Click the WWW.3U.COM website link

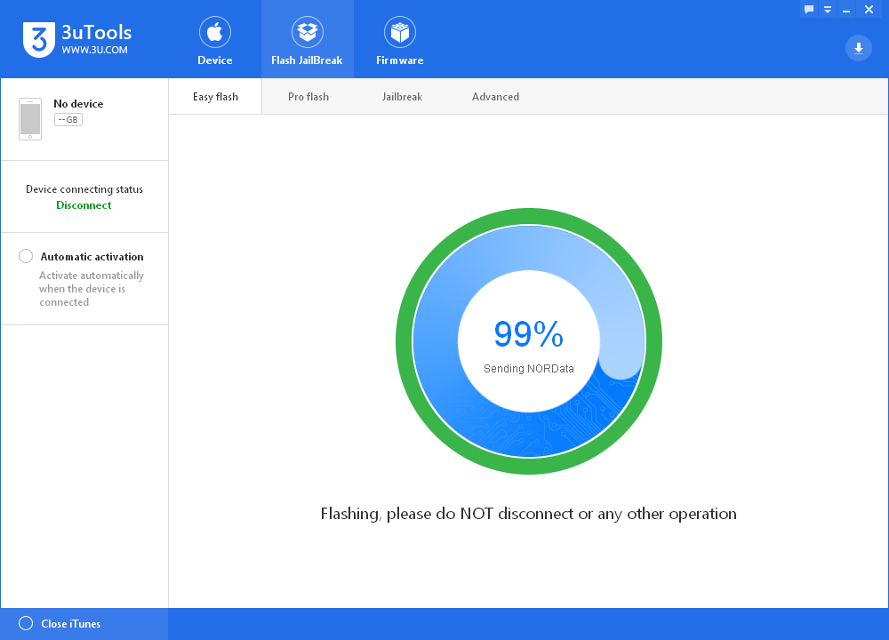[95, 50]
